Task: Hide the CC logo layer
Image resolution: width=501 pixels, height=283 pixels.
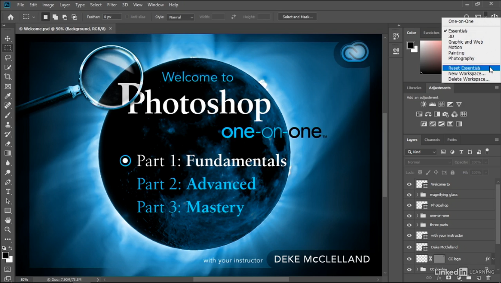Action: (x=409, y=259)
